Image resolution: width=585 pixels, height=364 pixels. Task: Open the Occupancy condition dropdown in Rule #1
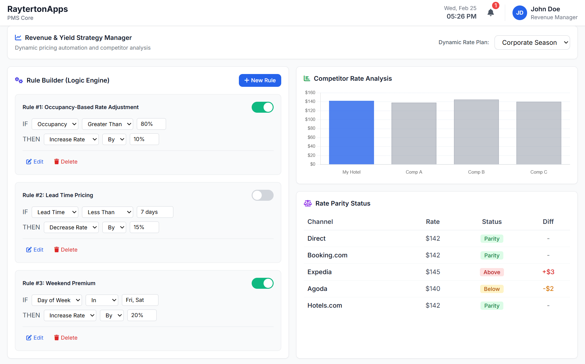[55, 124]
